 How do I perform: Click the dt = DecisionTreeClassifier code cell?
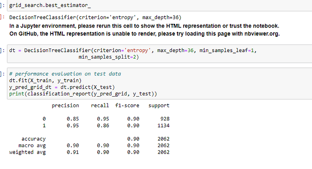[160, 54]
